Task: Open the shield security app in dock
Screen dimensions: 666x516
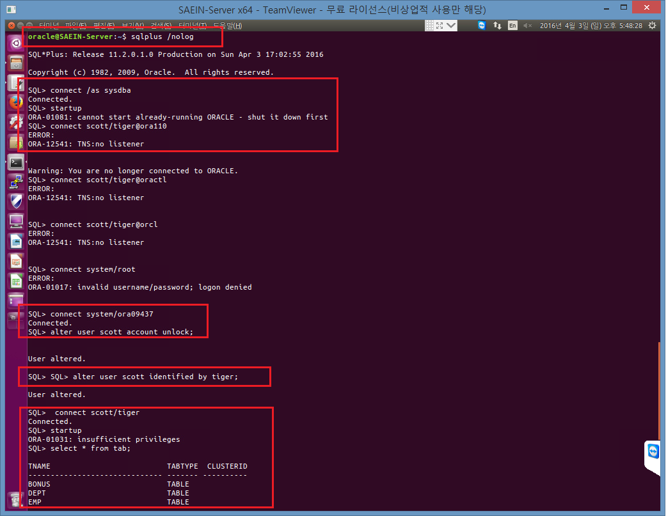Action: (16, 201)
